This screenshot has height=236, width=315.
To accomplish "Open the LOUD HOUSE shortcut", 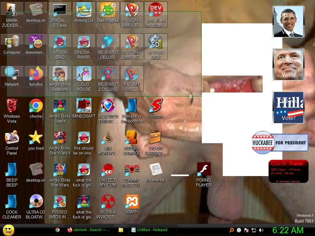I will (x=84, y=79).
